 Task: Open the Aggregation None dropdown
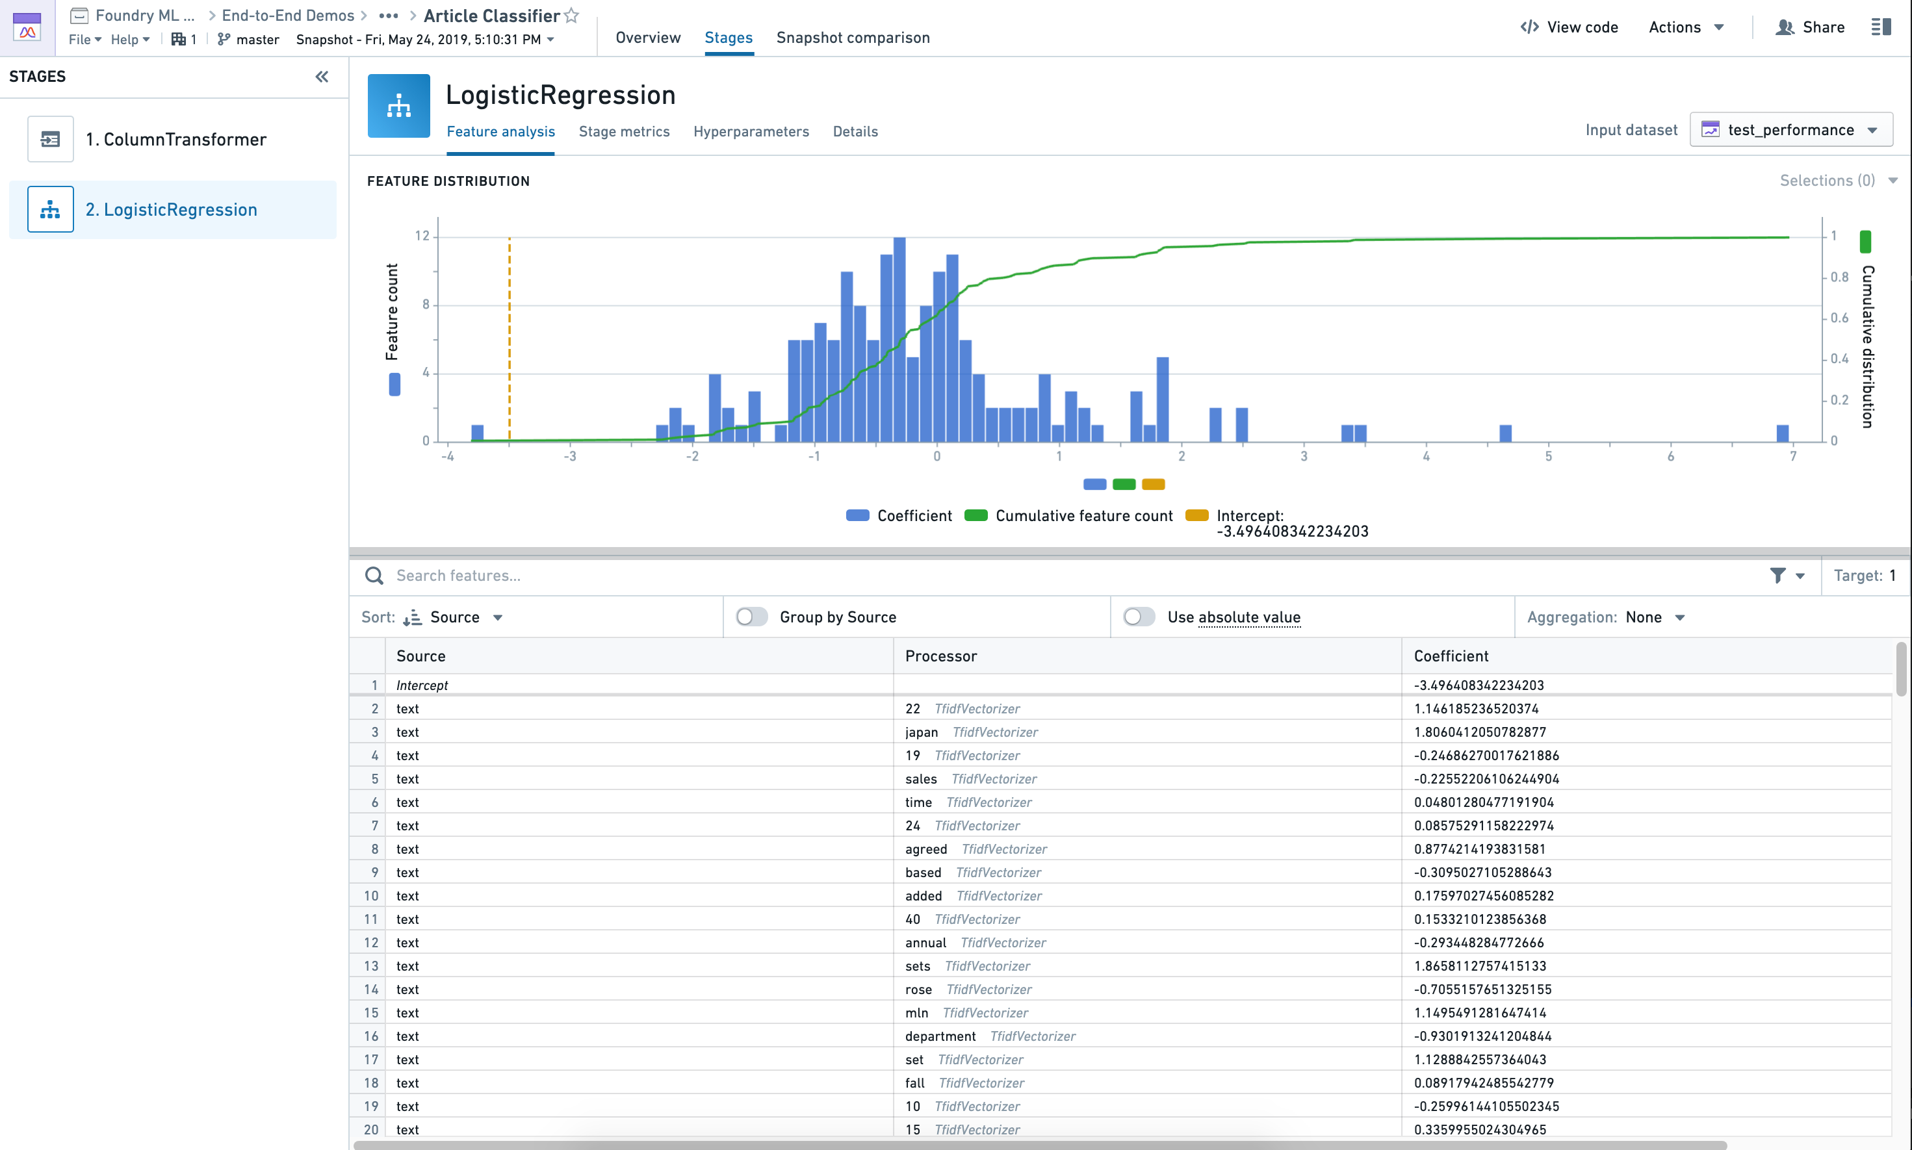click(x=1655, y=618)
